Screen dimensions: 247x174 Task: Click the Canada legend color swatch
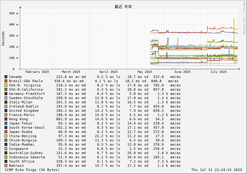click(6, 77)
